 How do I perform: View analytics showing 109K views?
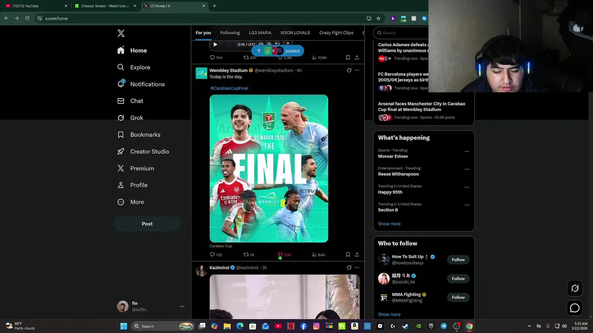(319, 58)
